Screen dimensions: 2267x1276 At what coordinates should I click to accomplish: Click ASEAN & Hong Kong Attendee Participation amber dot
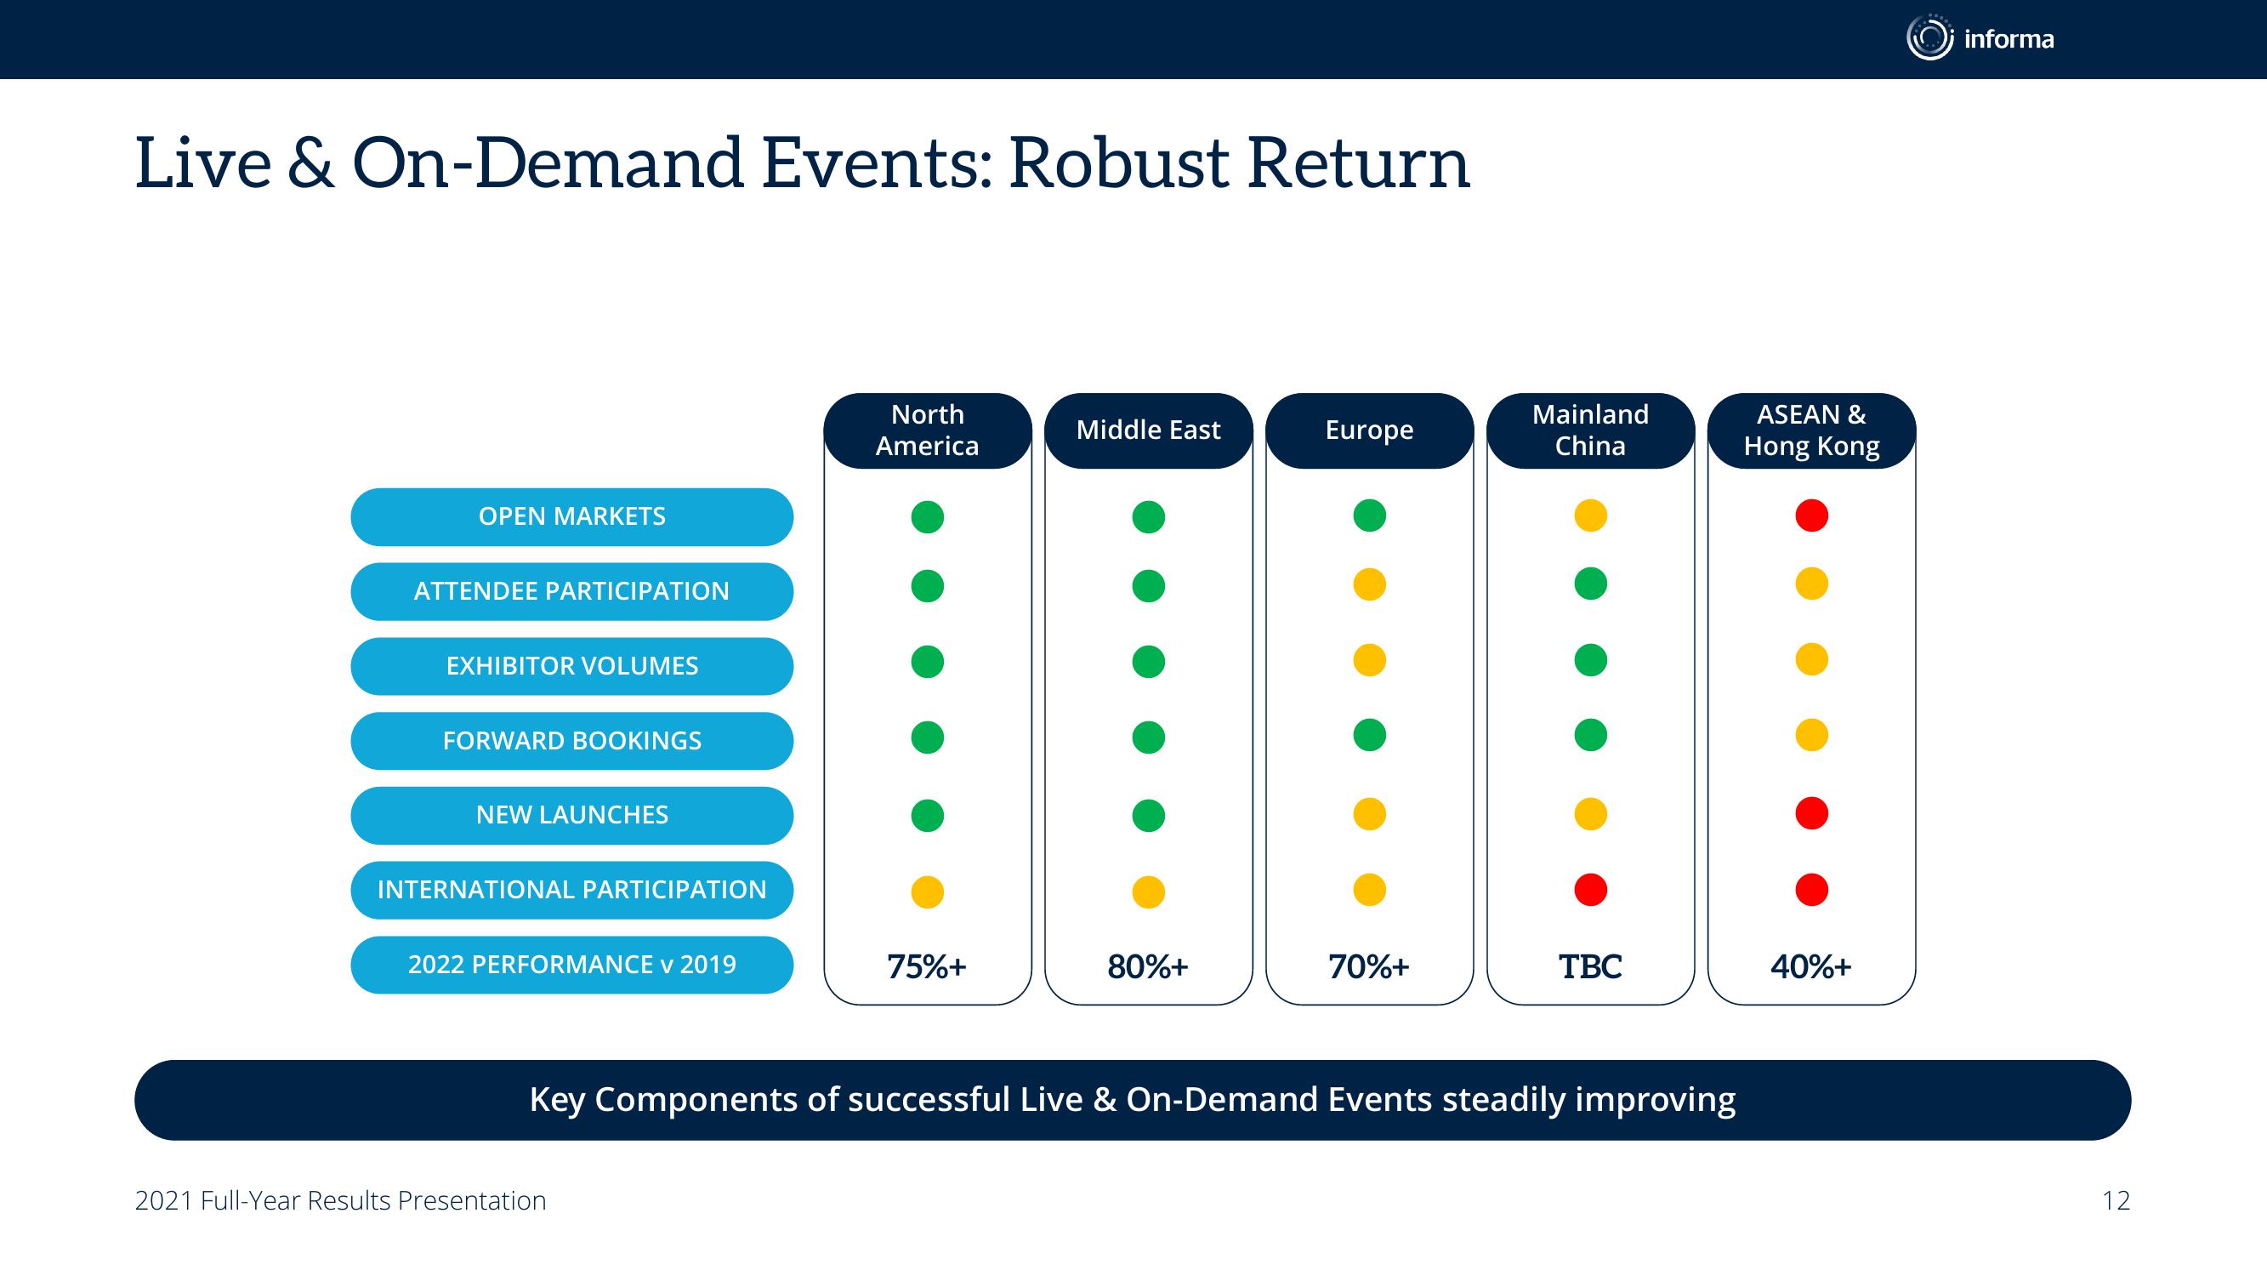pyautogui.click(x=1811, y=583)
